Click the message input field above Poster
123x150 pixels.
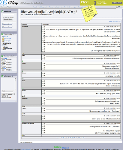pos(7,92)
